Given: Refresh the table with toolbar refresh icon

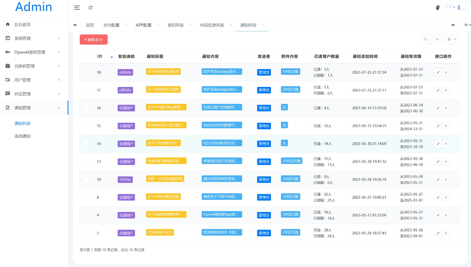Looking at the screenshot, I should pos(425,40).
